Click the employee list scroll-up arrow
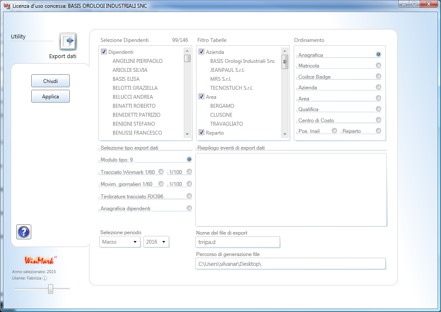Image resolution: width=441 pixels, height=312 pixels. [187, 51]
